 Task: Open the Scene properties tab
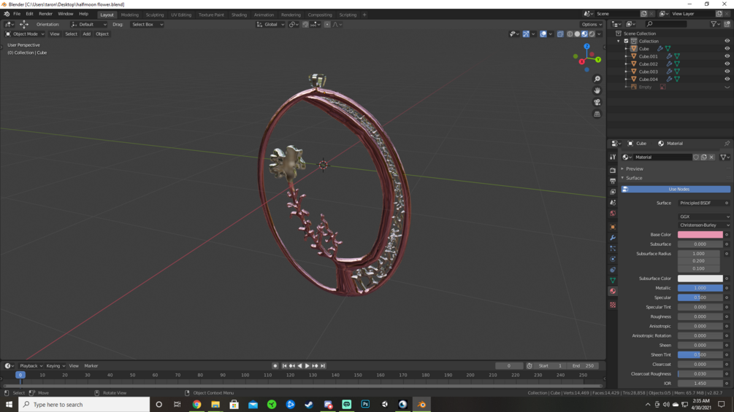coord(613,203)
